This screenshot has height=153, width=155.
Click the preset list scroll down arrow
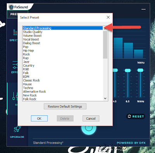[105, 98]
